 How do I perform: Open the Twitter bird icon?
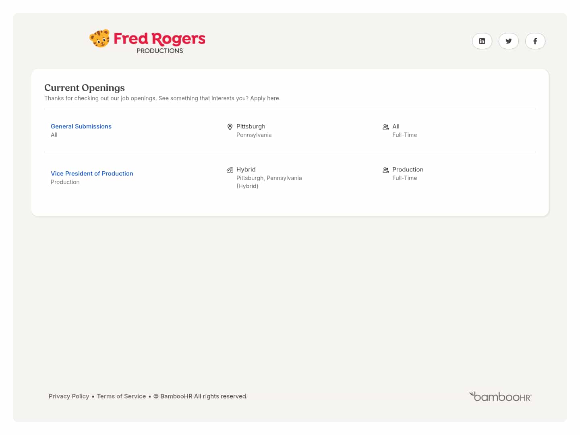508,41
